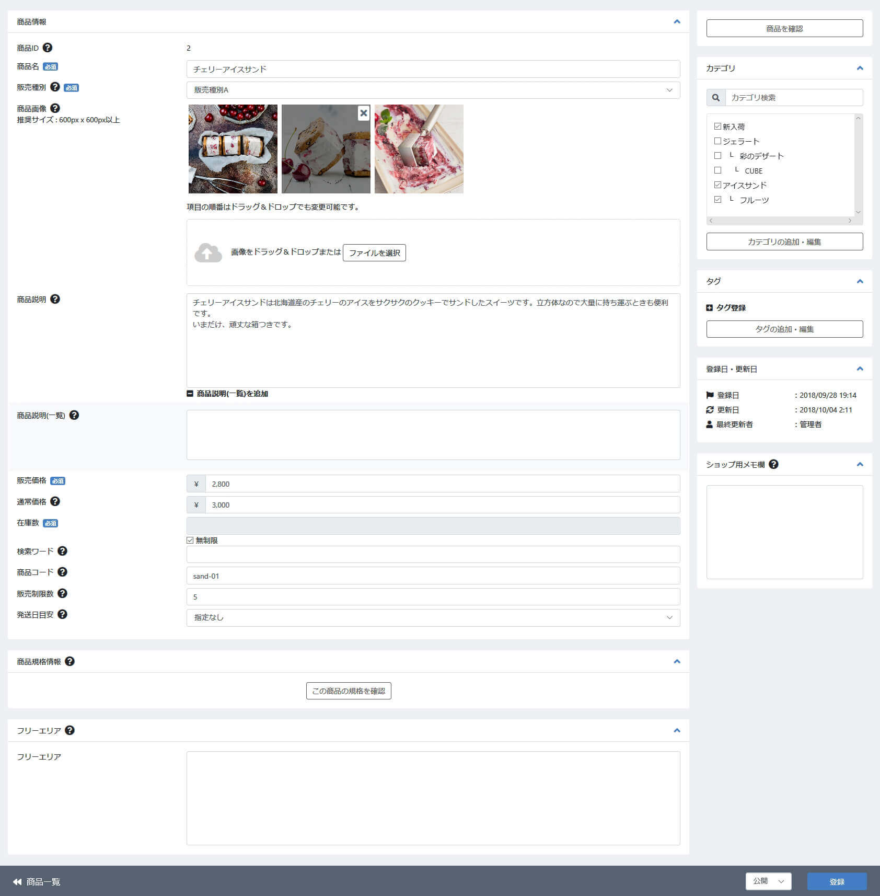Click the blue 登録 button
Screen dimensions: 880x896
837,881
